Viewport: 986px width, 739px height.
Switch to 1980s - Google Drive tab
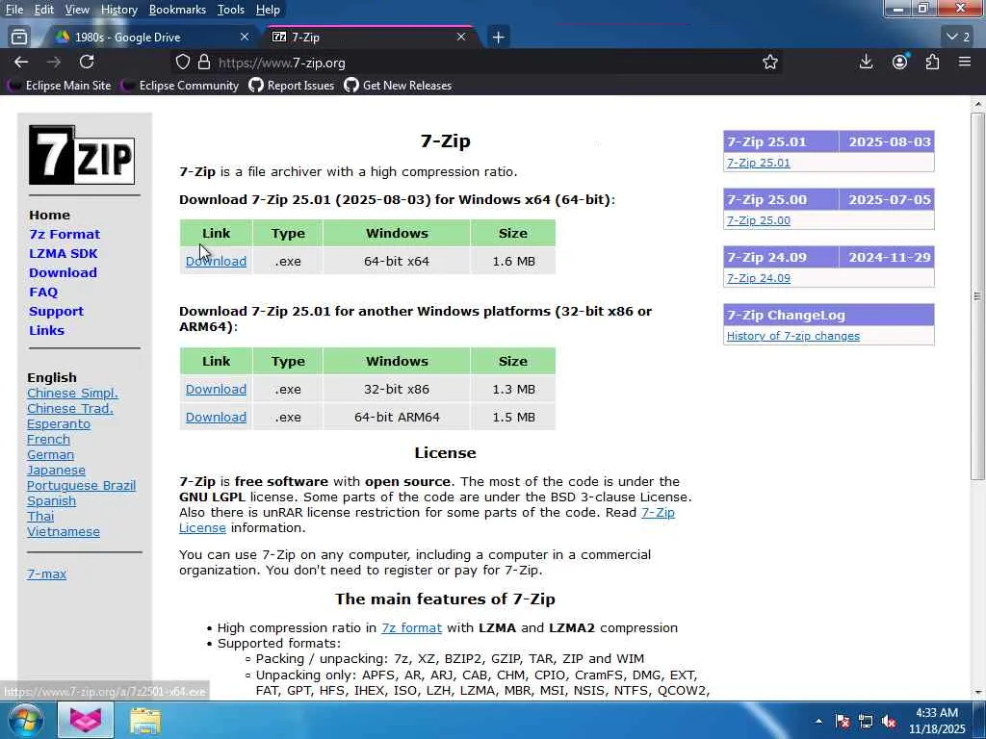pos(151,38)
